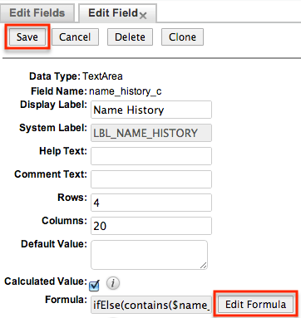Click the 'Display Label:' label text
Screen dimensions: 301x318
click(x=53, y=105)
